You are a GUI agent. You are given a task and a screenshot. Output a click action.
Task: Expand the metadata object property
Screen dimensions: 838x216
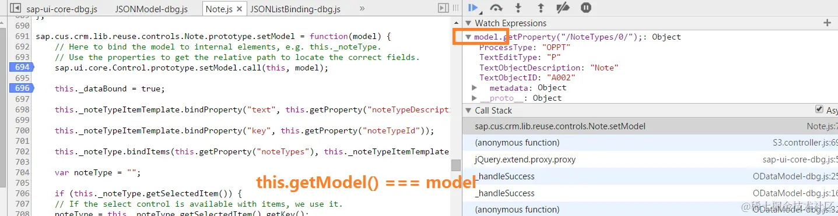click(x=474, y=88)
